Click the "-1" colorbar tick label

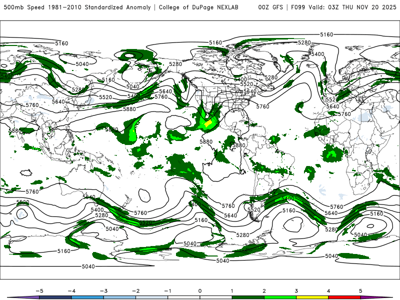[167, 291]
